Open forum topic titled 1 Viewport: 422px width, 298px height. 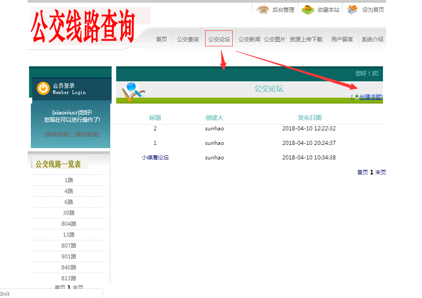coord(155,143)
